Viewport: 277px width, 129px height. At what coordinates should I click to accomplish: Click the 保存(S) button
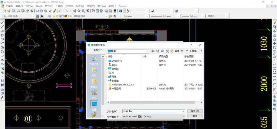coord(195,111)
